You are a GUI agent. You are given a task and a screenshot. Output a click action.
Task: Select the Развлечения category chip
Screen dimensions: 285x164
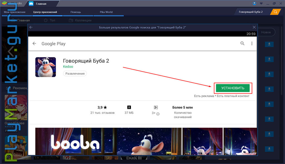pyautogui.click(x=75, y=73)
